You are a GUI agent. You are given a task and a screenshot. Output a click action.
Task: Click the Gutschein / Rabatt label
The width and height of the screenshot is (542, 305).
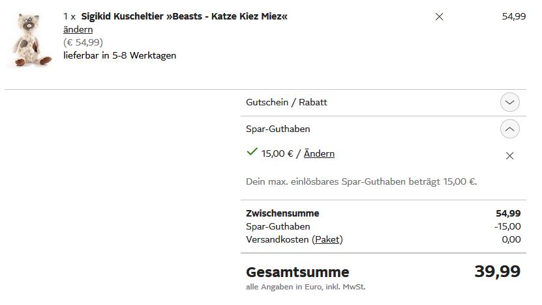point(286,103)
